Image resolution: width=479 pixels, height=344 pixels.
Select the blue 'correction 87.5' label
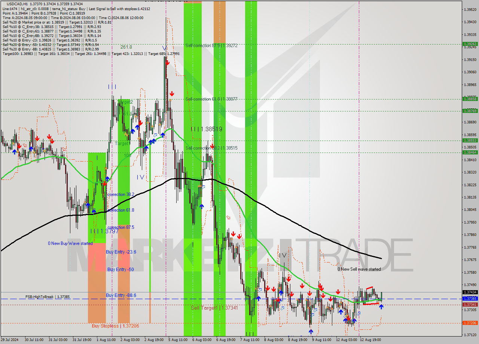pyautogui.click(x=120, y=227)
